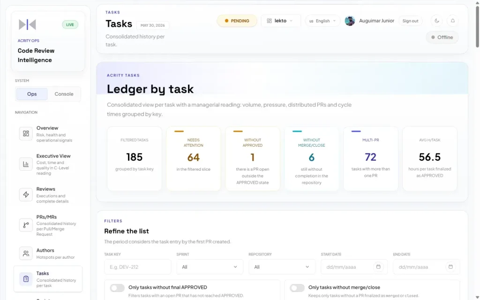The image size is (480, 300).
Task: Open the End Date calendar picker icon
Action: click(450, 267)
